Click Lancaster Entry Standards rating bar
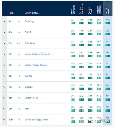Image resolution: width=114 pixels, height=127 pixels. (x=73, y=89)
